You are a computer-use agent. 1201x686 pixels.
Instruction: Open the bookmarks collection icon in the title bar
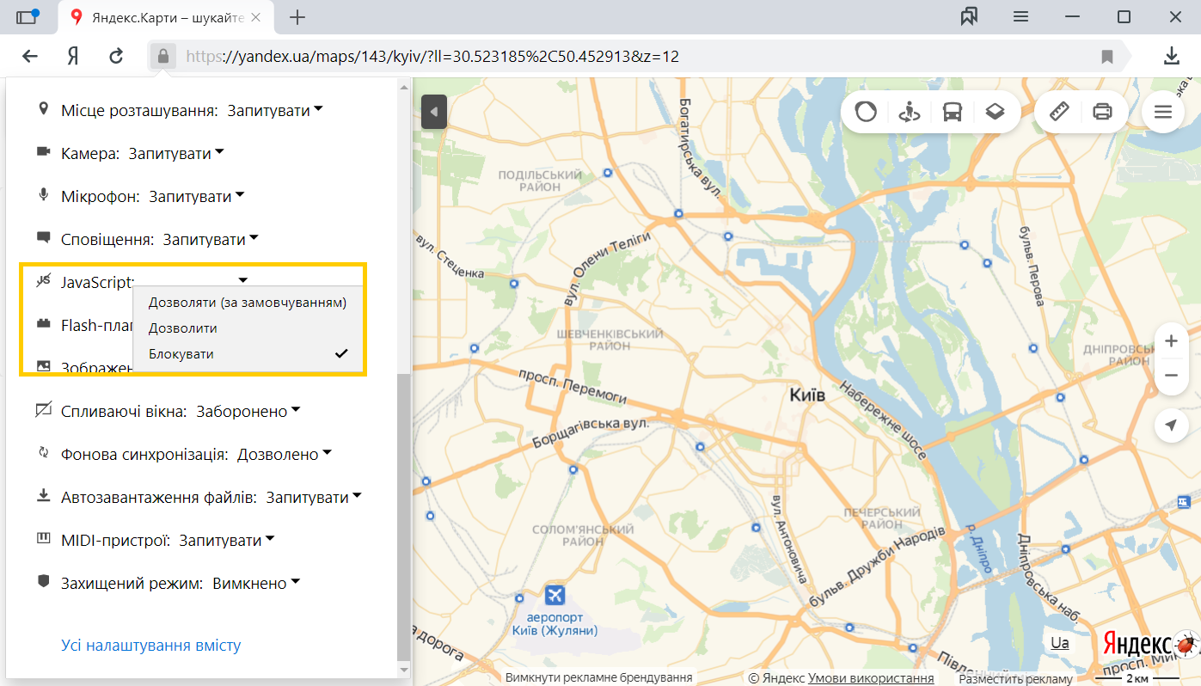pyautogui.click(x=970, y=16)
